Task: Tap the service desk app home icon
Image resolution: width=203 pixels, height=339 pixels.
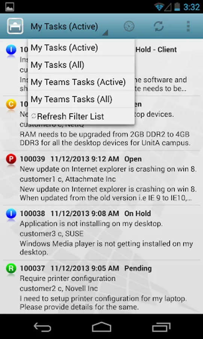Action: pos(15,26)
